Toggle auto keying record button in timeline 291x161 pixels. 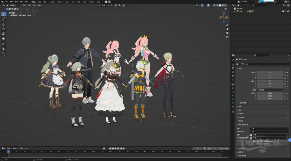[104, 149]
